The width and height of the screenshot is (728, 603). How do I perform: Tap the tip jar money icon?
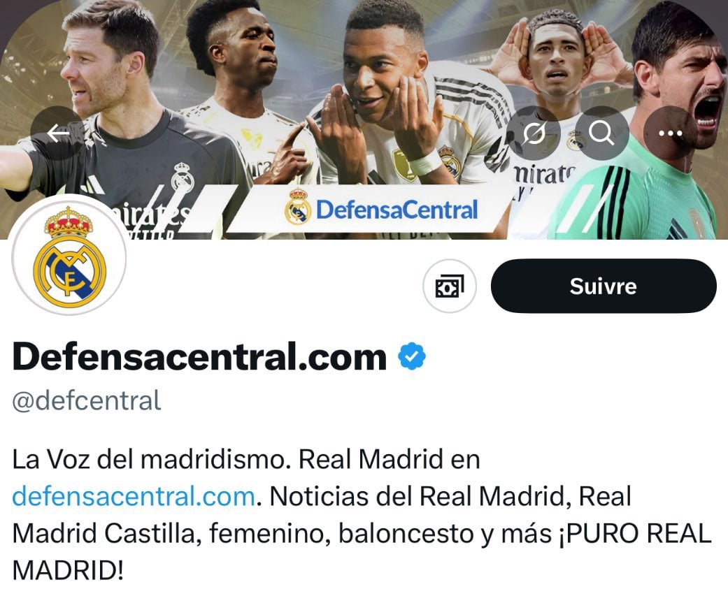coord(450,286)
